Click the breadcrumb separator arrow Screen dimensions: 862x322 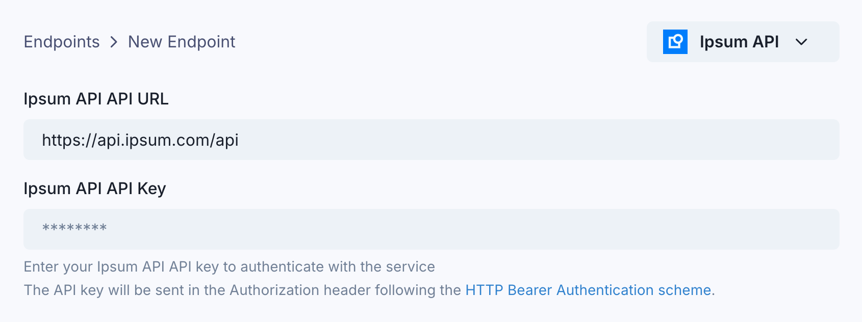113,42
